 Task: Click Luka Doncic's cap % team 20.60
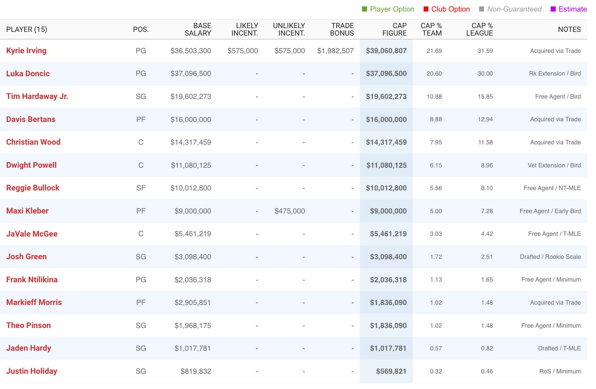(x=434, y=74)
